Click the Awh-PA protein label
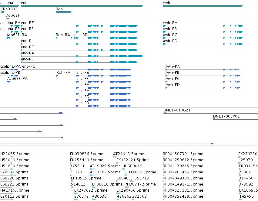Screen dimensions: 258x201 [173, 66]
